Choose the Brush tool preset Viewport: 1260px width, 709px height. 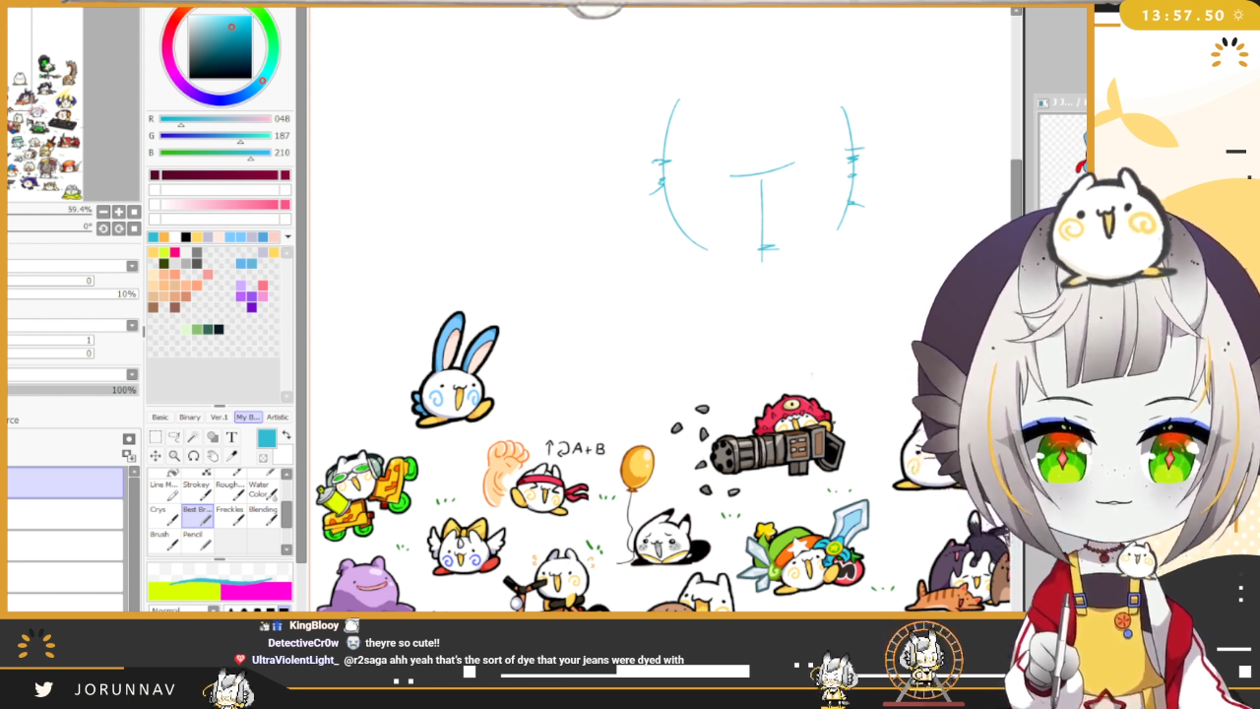pyautogui.click(x=163, y=541)
